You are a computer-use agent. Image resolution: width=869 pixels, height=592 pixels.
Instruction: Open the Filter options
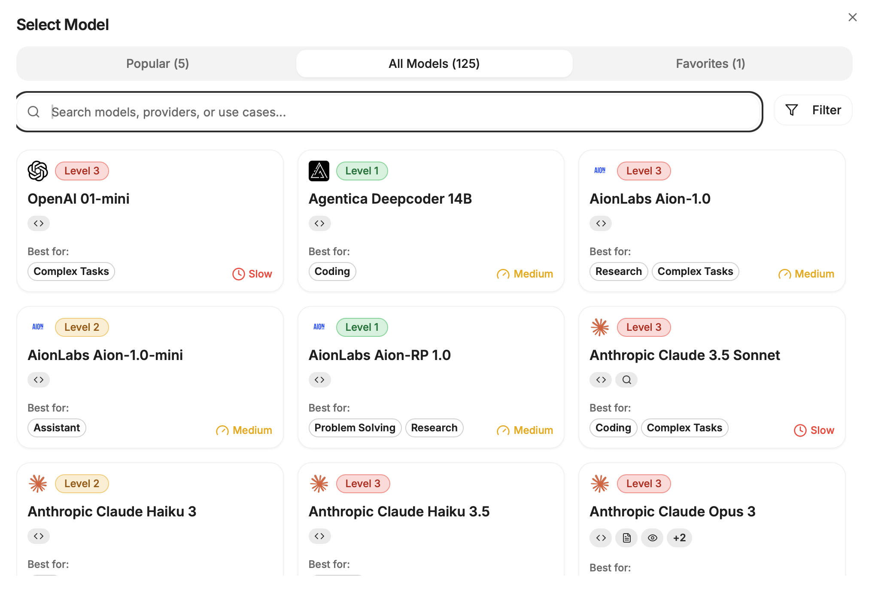point(813,110)
